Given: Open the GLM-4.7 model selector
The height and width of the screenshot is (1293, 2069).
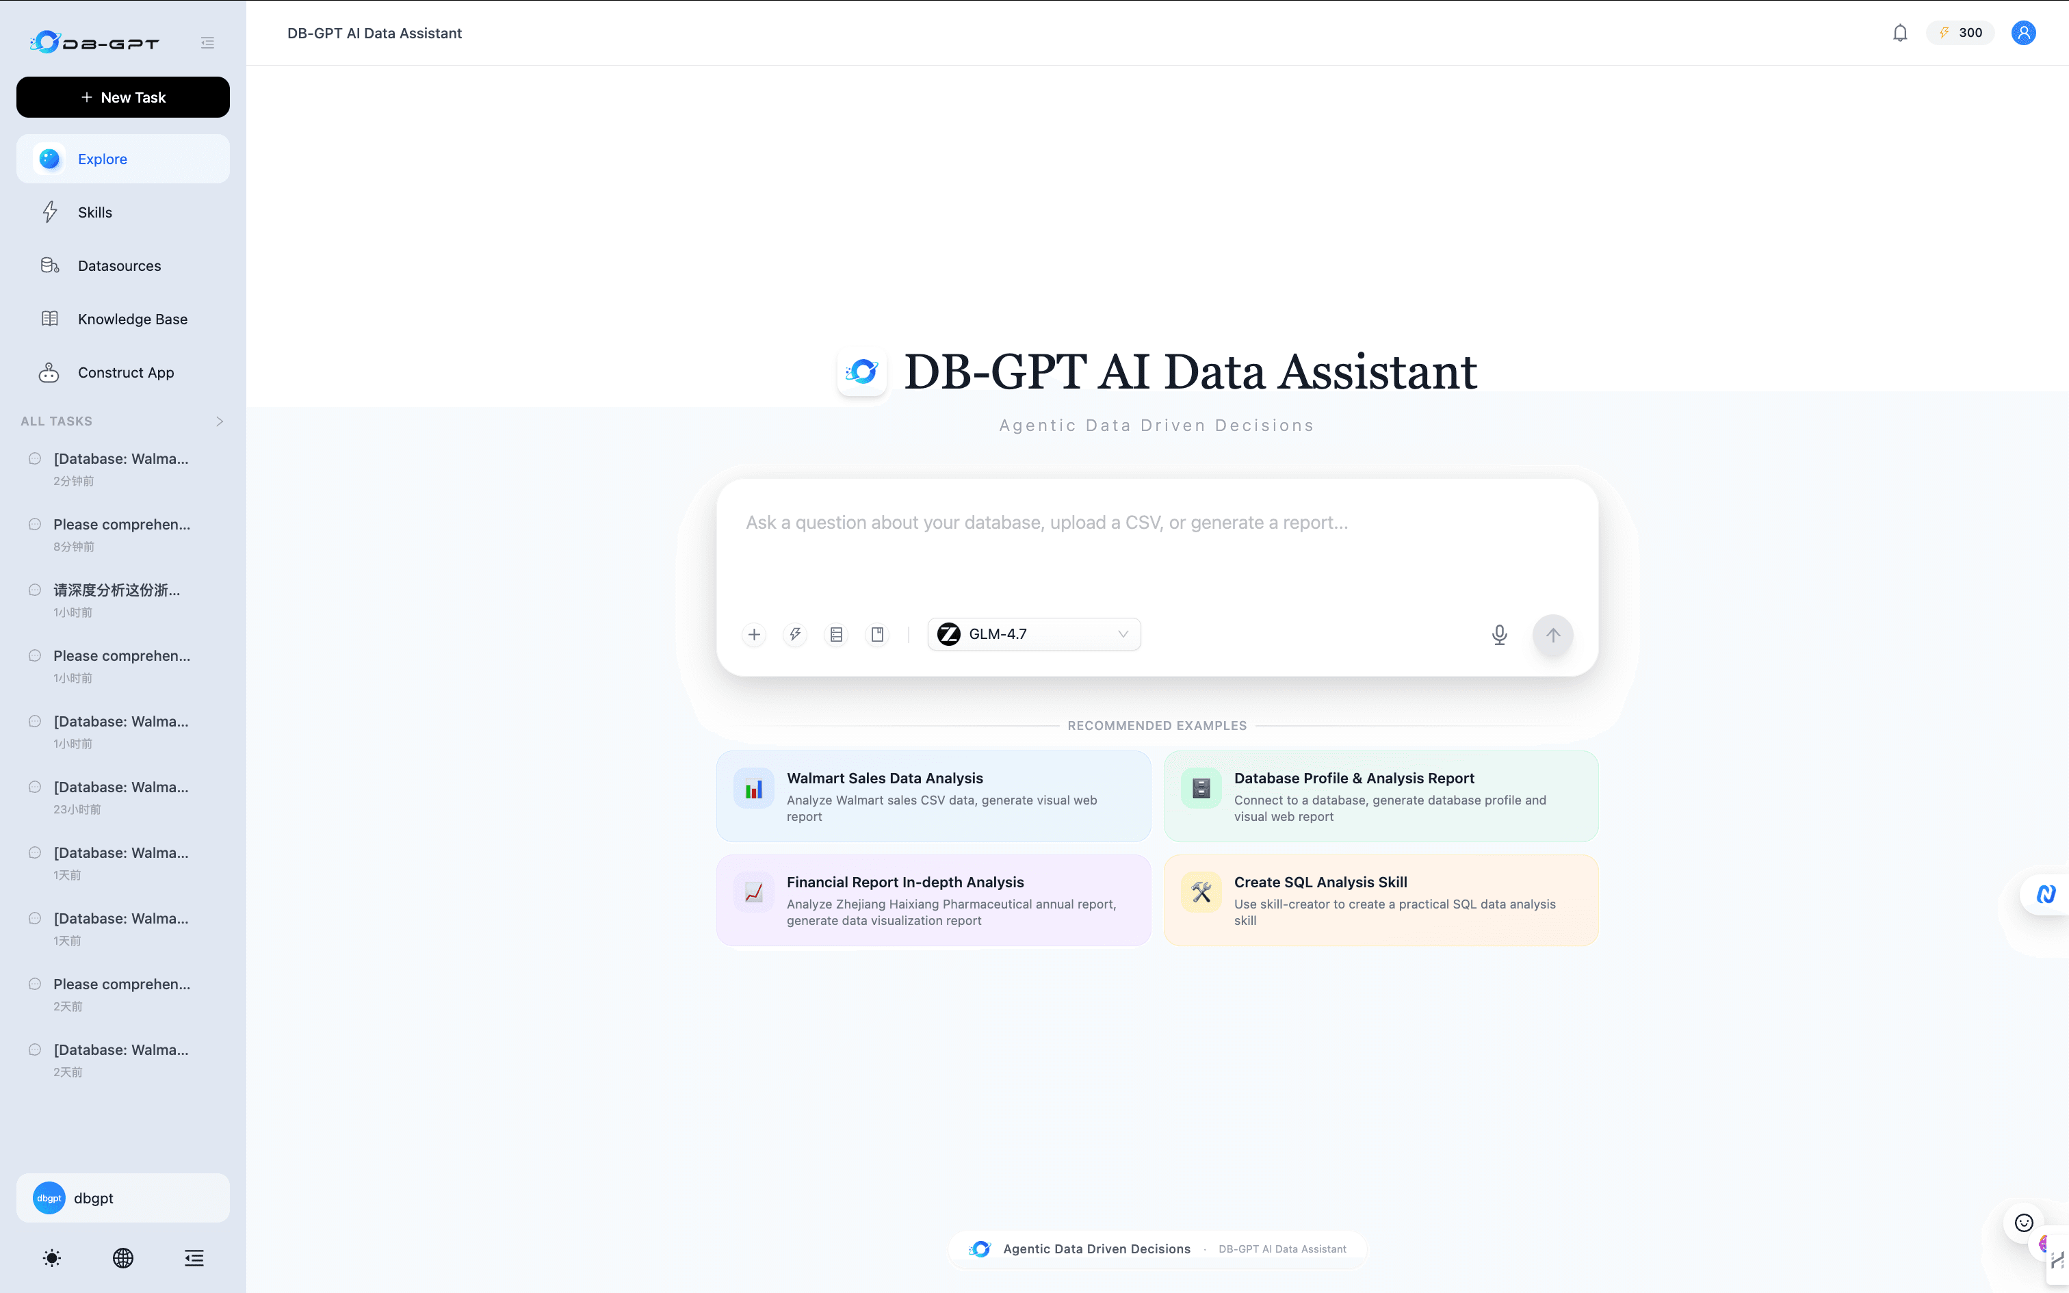Looking at the screenshot, I should (1033, 634).
